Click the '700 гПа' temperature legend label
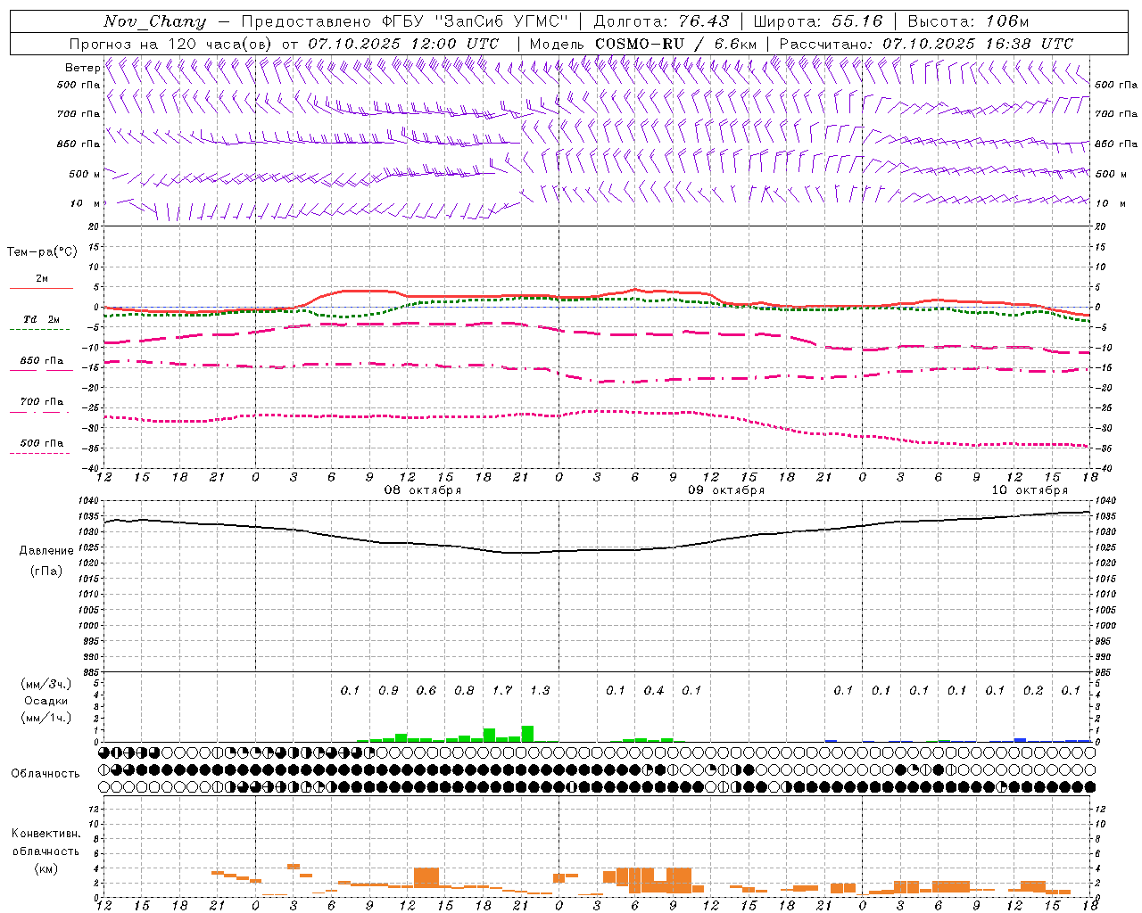Viewport: 1142px width, 913px height. coord(42,402)
